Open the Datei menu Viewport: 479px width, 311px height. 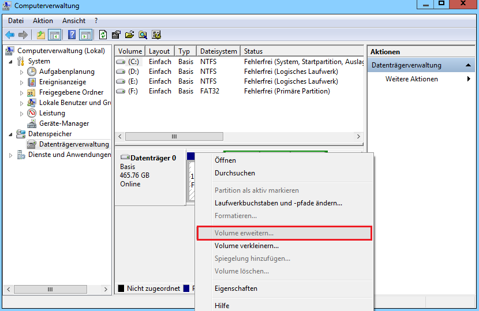click(16, 21)
